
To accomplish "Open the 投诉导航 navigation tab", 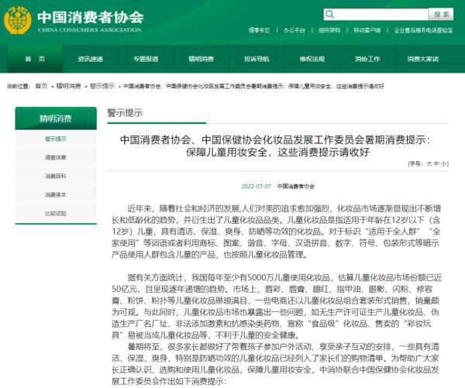I will click(257, 59).
